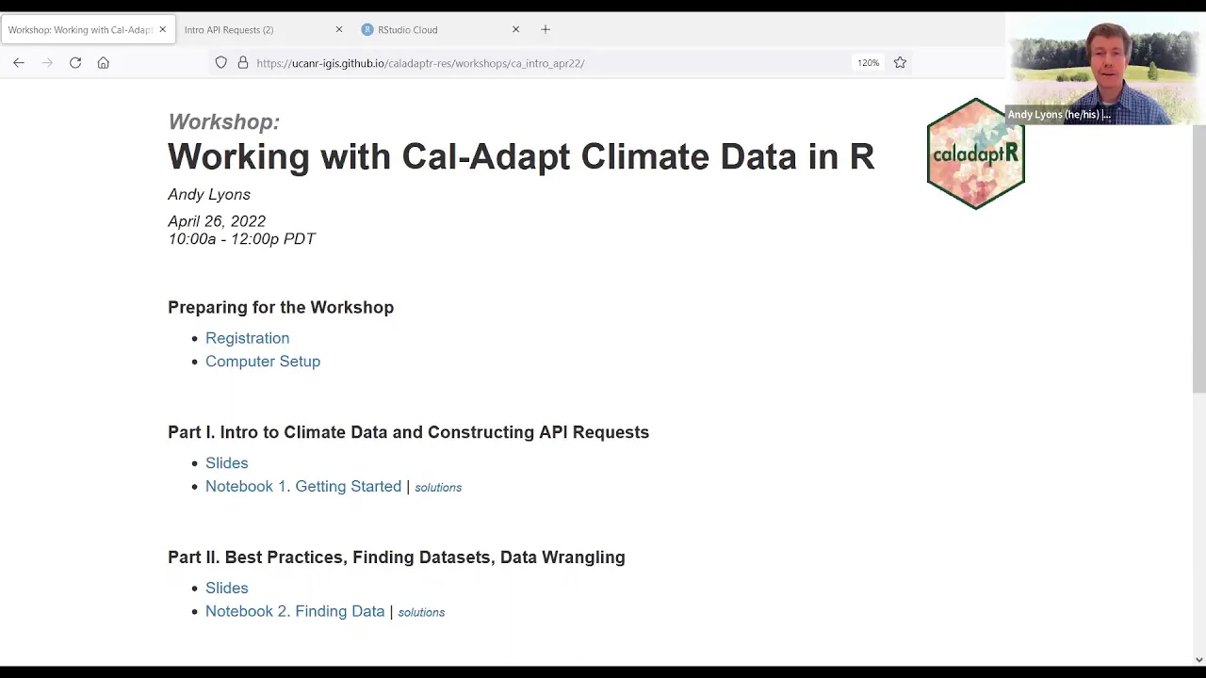Click the caladaptR hexagon logo

(975, 153)
